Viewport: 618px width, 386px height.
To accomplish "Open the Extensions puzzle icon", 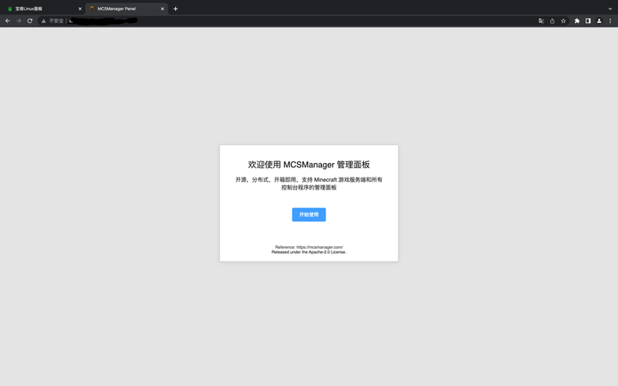I will point(577,21).
